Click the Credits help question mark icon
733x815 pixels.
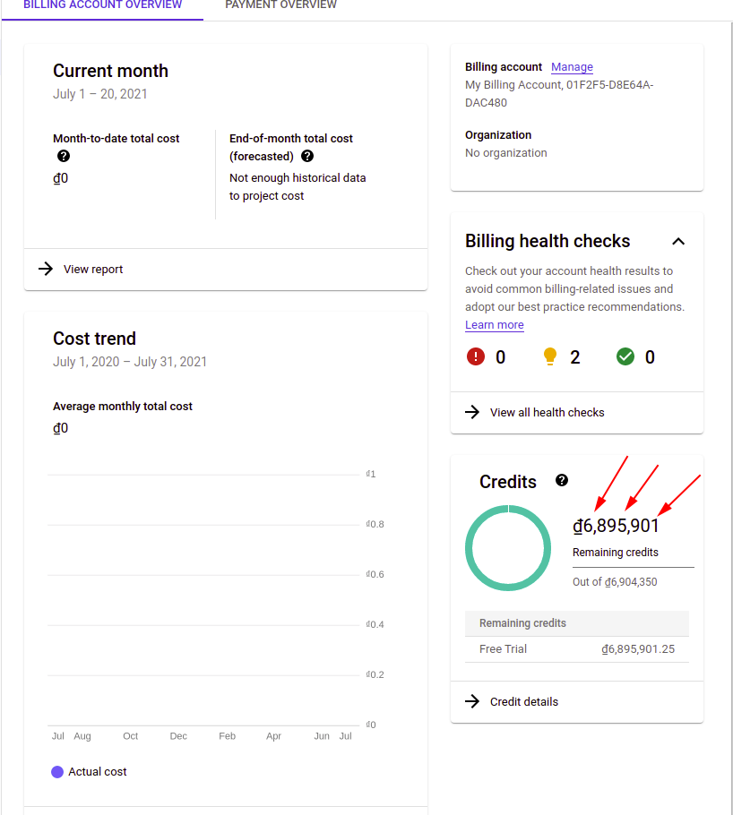pyautogui.click(x=562, y=480)
